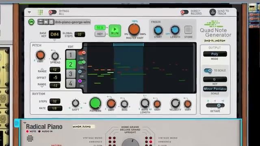Click the Rhythm Steps 32 value

click(55, 101)
